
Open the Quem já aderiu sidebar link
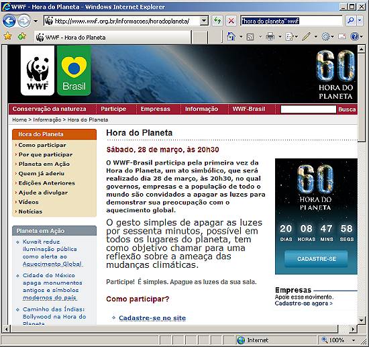pos(42,173)
